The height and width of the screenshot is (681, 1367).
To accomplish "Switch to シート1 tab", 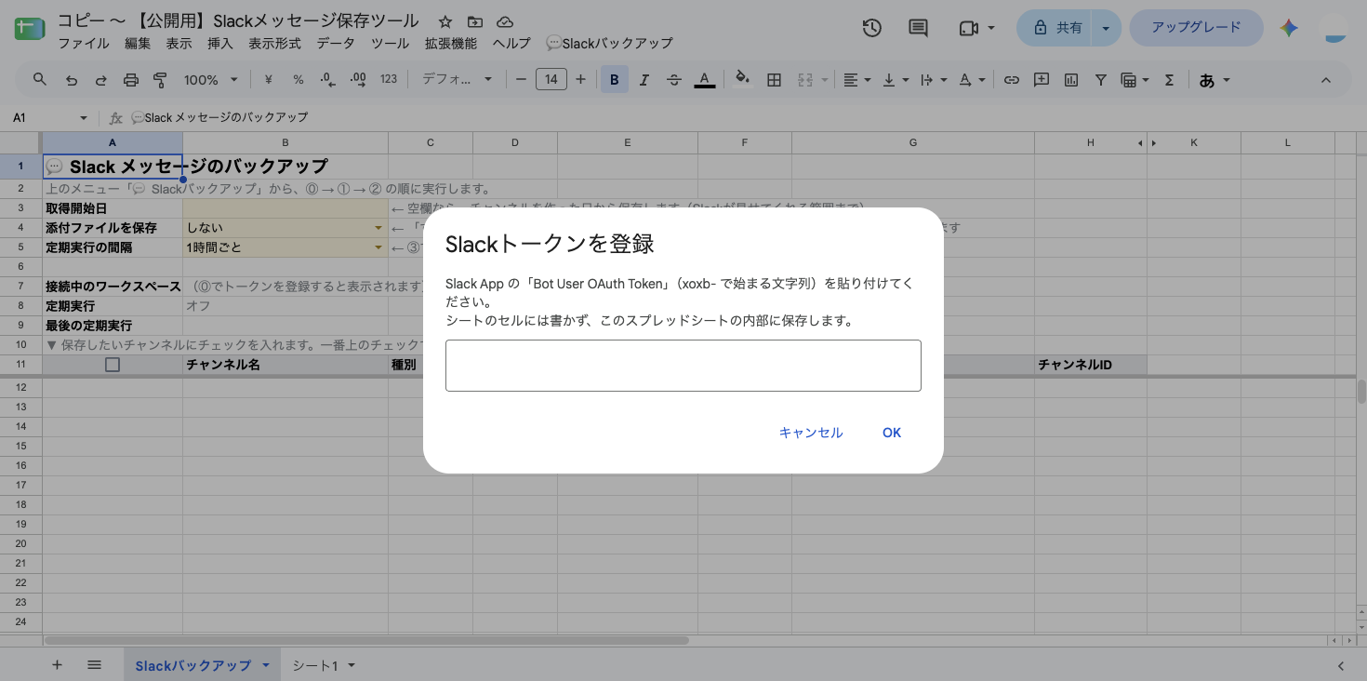I will click(325, 665).
